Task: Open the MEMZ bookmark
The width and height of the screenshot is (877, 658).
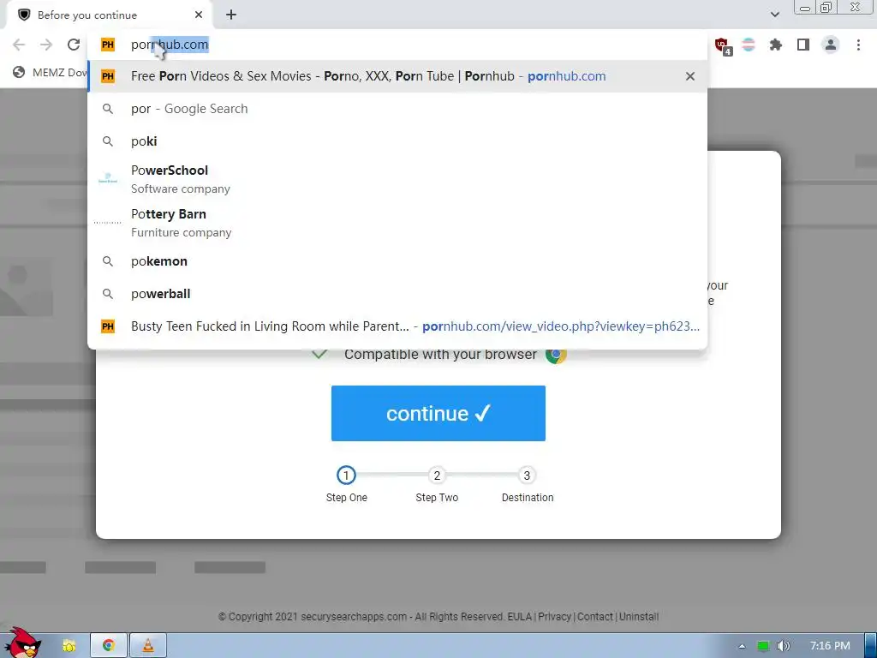Action: click(51, 73)
